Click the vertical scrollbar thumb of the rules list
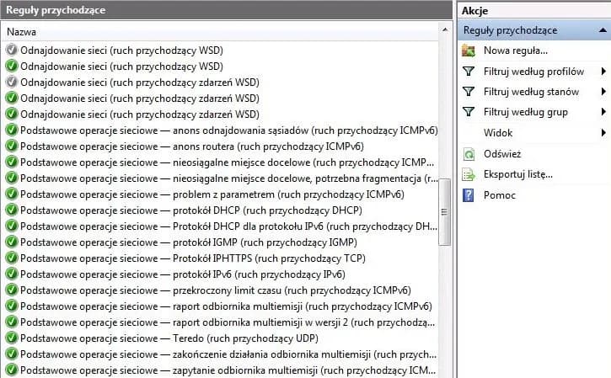Viewport: 611px width, 378px height. (444, 212)
